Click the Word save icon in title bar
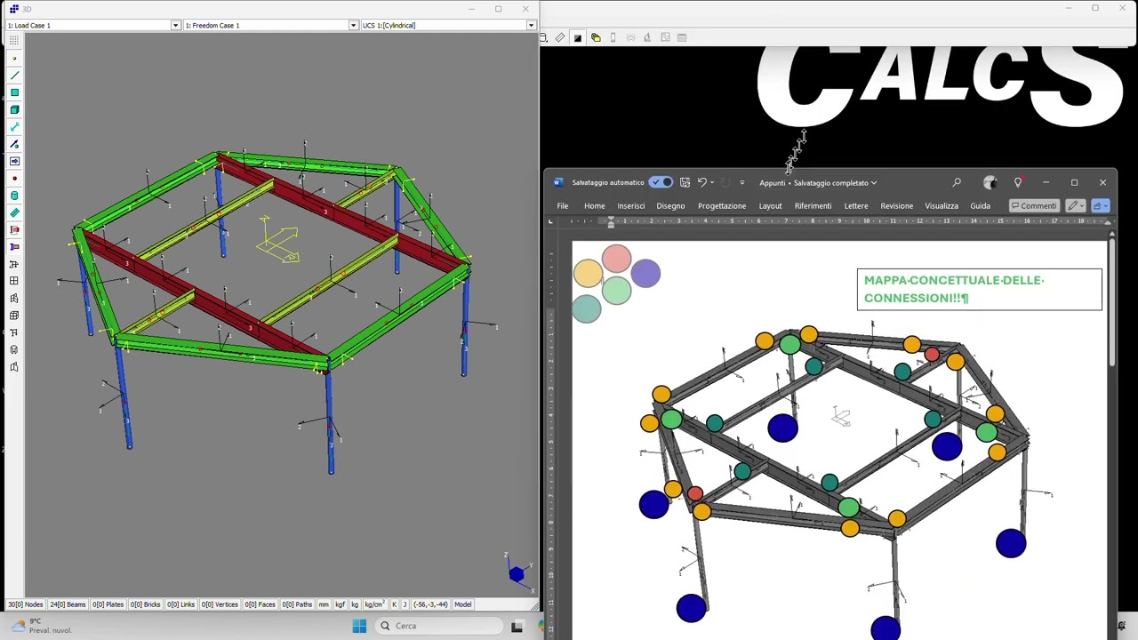The height and width of the screenshot is (640, 1138). coord(685,182)
